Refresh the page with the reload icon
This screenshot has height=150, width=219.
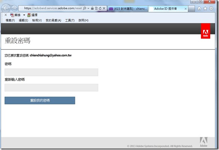tap(100, 8)
